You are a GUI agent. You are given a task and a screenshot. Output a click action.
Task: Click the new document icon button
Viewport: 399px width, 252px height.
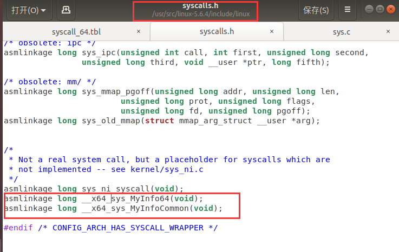[x=66, y=10]
